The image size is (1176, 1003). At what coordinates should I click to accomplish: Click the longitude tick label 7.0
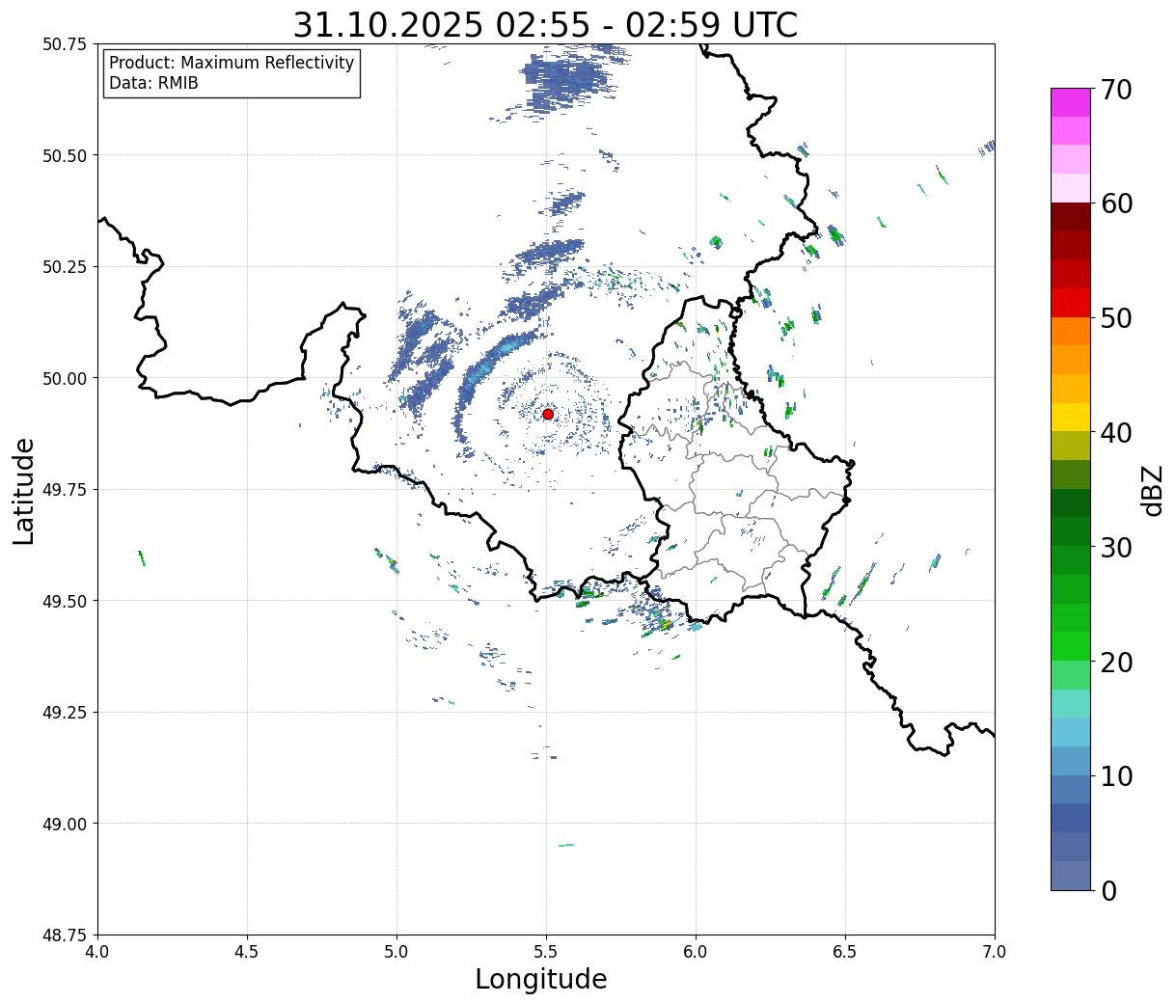click(x=995, y=951)
